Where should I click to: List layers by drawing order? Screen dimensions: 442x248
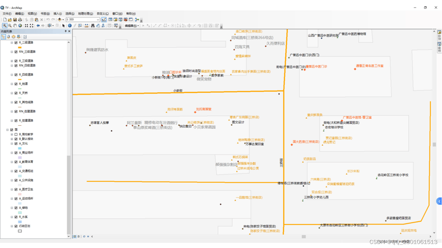[3, 37]
